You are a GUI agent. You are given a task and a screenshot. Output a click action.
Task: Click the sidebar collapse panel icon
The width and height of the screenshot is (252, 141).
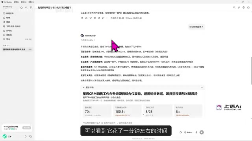click(22, 7)
